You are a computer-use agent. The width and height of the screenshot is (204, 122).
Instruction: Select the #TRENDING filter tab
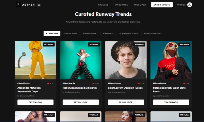pos(52,33)
